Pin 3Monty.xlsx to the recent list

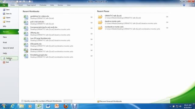click(91, 34)
